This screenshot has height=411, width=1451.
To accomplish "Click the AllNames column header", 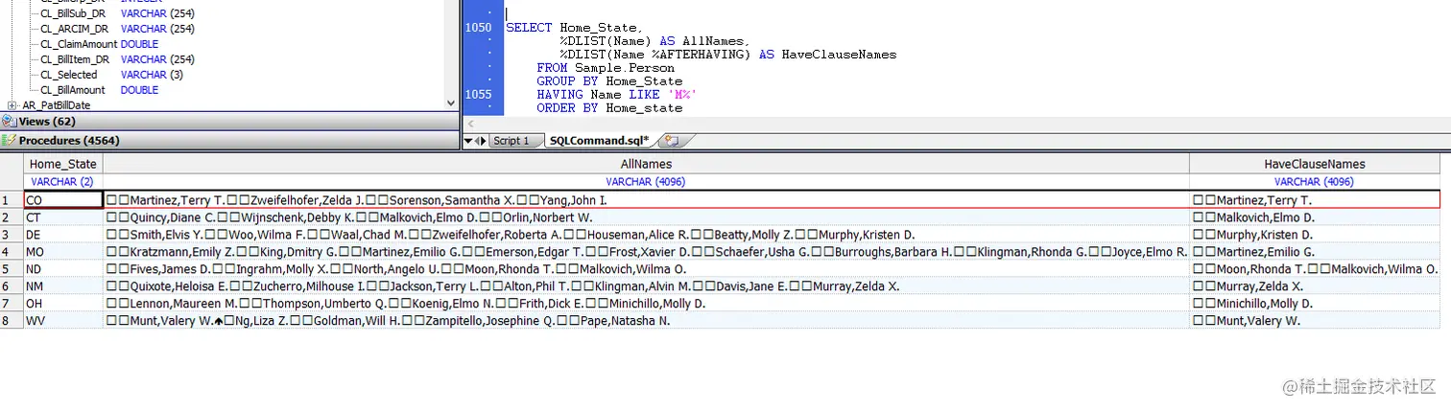I will tap(646, 164).
